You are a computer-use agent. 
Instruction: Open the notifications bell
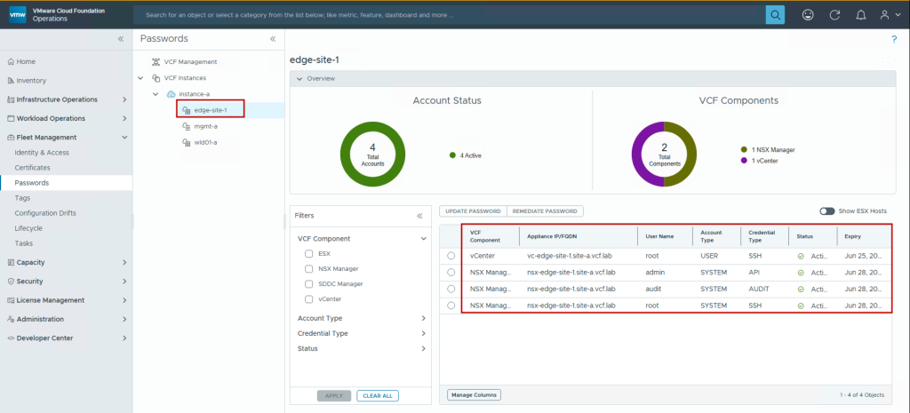point(860,15)
